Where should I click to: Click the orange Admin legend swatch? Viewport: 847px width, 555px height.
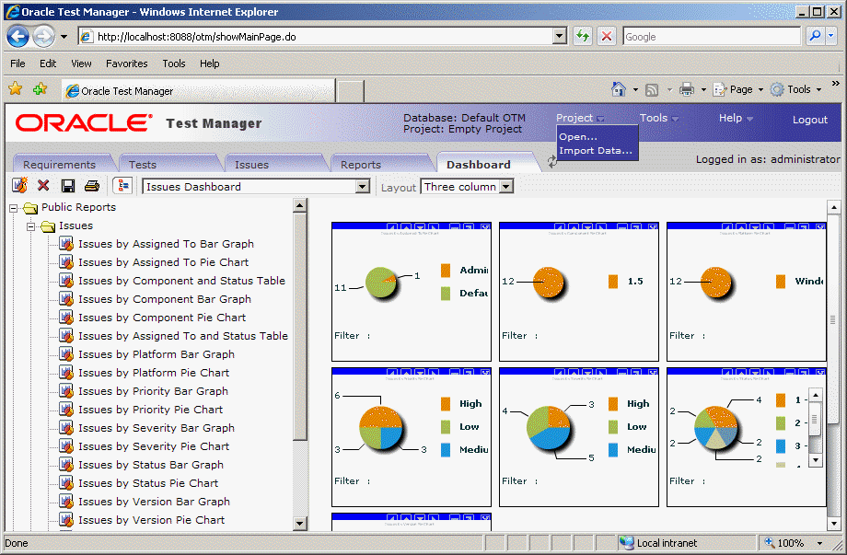click(x=446, y=270)
